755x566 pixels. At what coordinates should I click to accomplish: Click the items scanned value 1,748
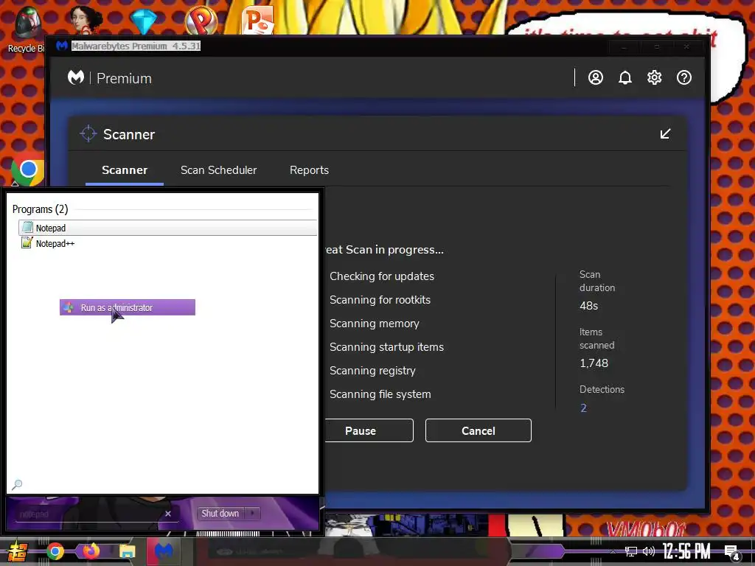point(594,363)
